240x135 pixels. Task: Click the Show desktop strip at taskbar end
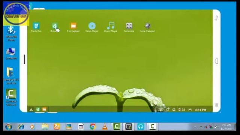[235, 127]
